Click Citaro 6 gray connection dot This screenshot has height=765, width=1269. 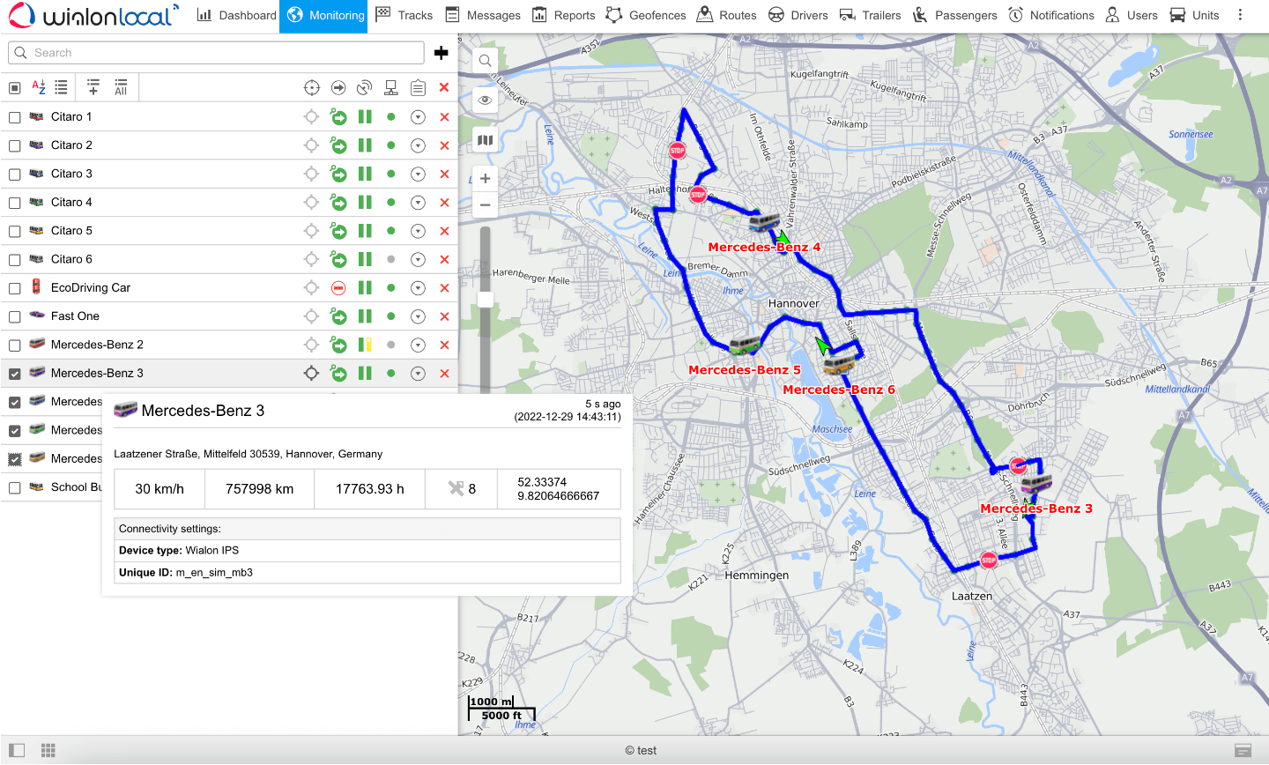click(391, 259)
